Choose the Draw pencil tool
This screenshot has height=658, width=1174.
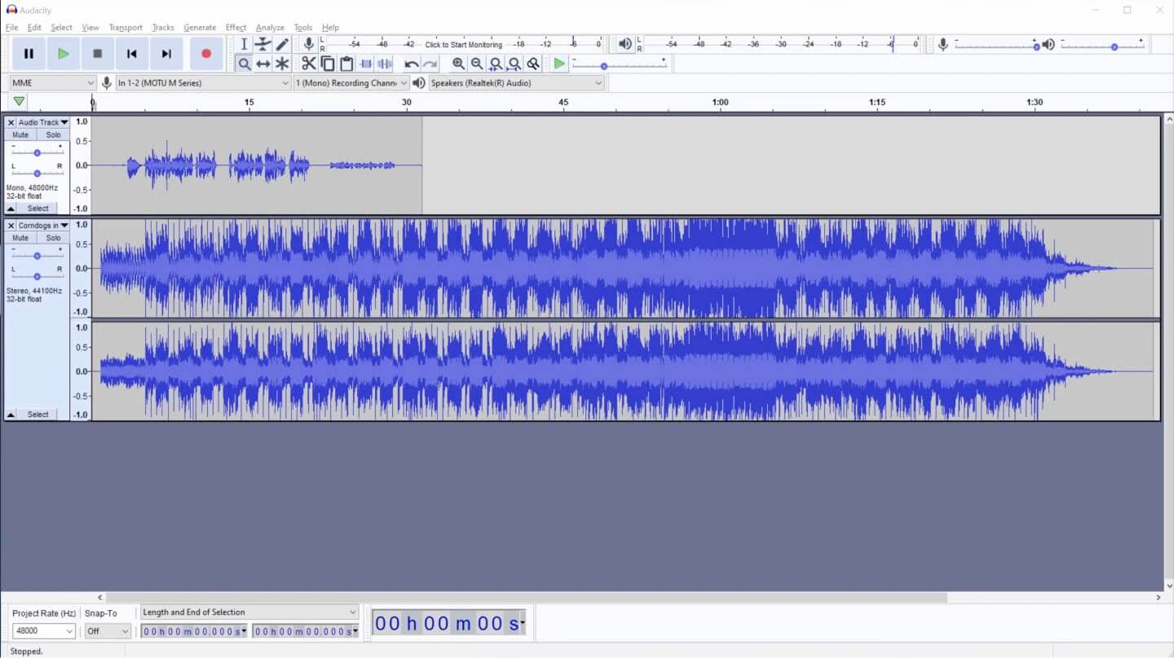(x=282, y=44)
